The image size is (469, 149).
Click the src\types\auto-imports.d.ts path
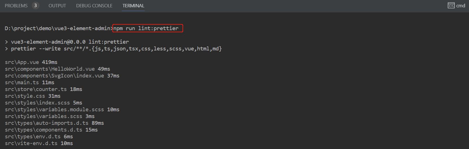pyautogui.click(x=47, y=123)
